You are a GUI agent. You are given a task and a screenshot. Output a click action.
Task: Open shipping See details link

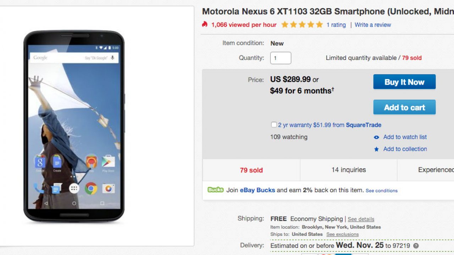coord(361,219)
